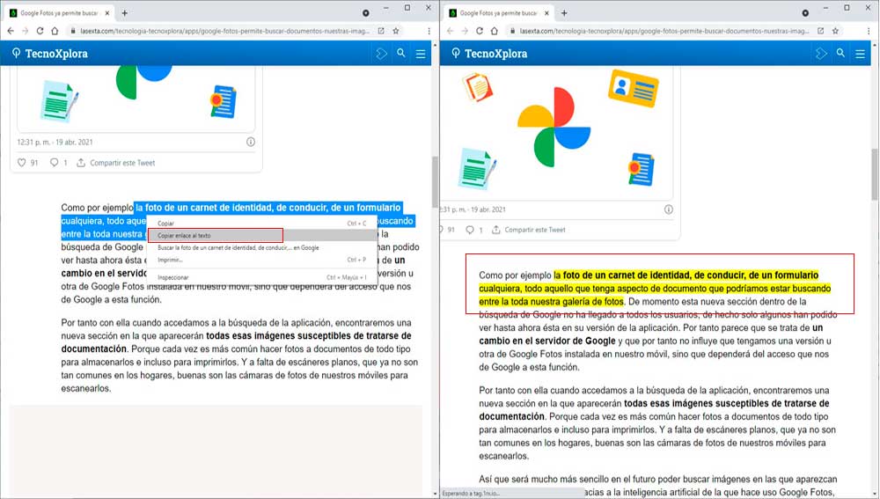Image resolution: width=880 pixels, height=499 pixels.
Task: Click site lock icon in right address bar
Action: (512, 31)
